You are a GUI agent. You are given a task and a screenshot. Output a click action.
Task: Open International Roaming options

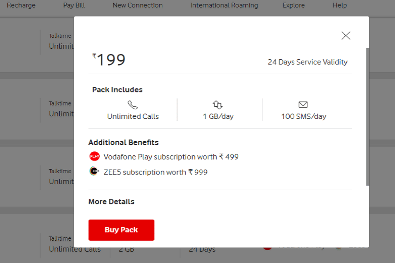(x=224, y=5)
